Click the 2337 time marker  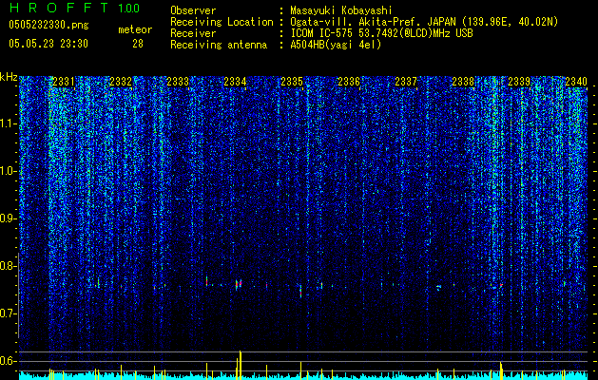coord(406,82)
